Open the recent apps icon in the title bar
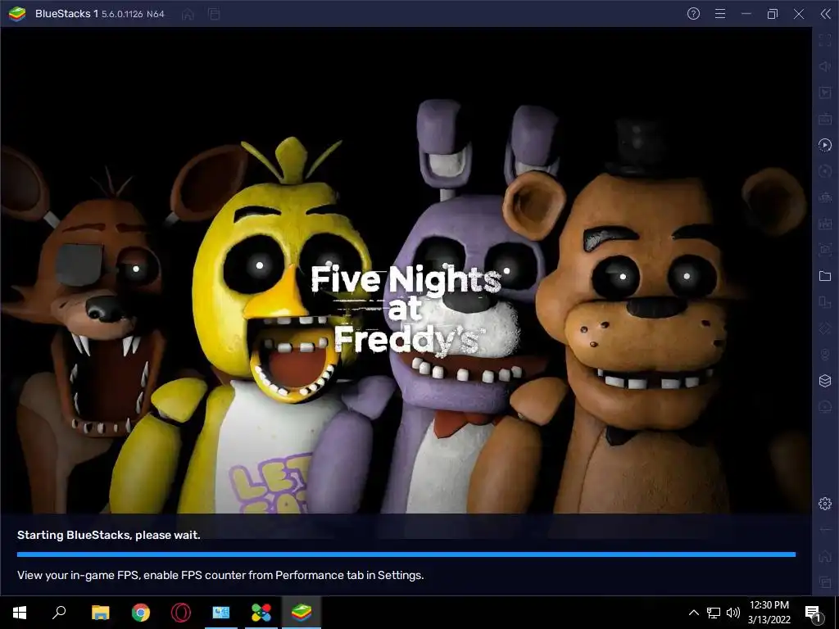The width and height of the screenshot is (839, 629). tap(214, 15)
